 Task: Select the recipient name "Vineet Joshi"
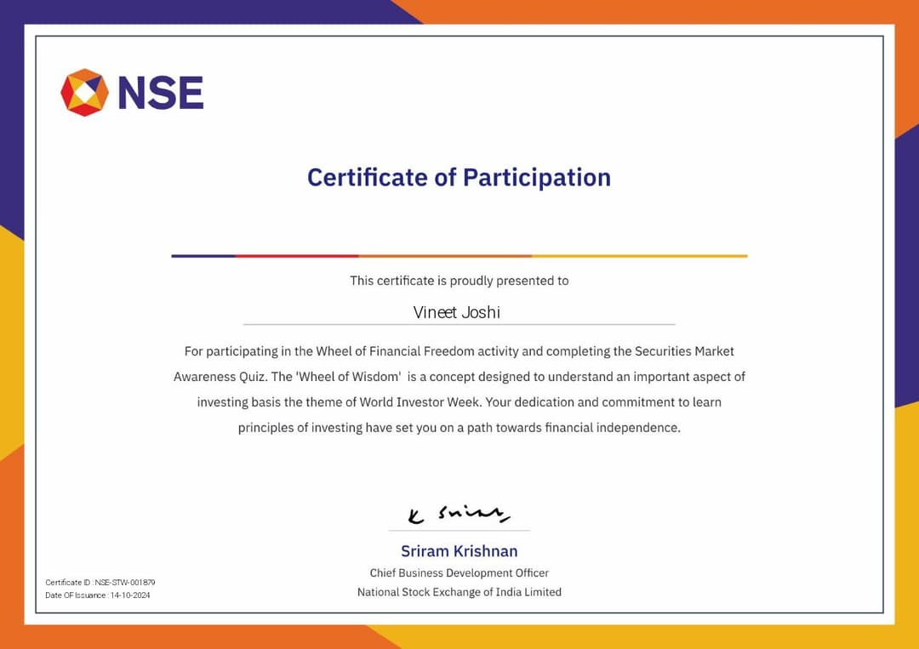pyautogui.click(x=457, y=312)
